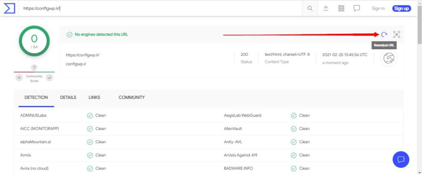Click the Clean check icon for AegisLab WebGuard
The image size is (422, 174).
(x=293, y=116)
